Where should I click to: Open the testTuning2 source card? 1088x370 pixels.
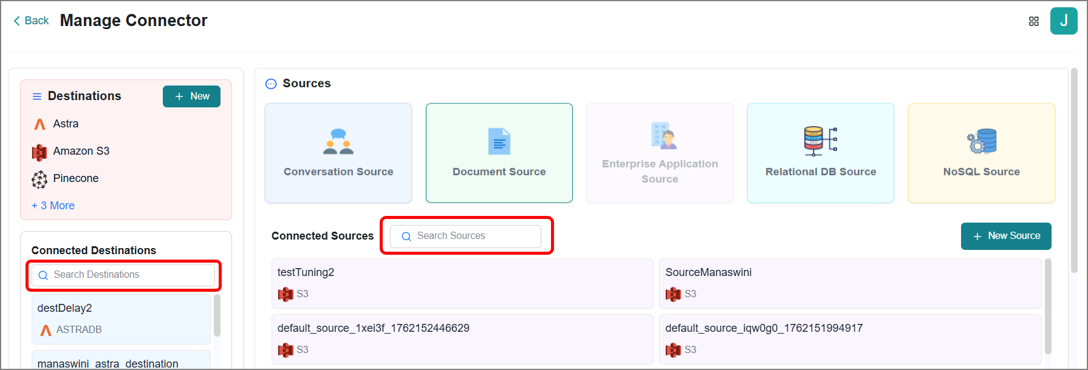(462, 284)
